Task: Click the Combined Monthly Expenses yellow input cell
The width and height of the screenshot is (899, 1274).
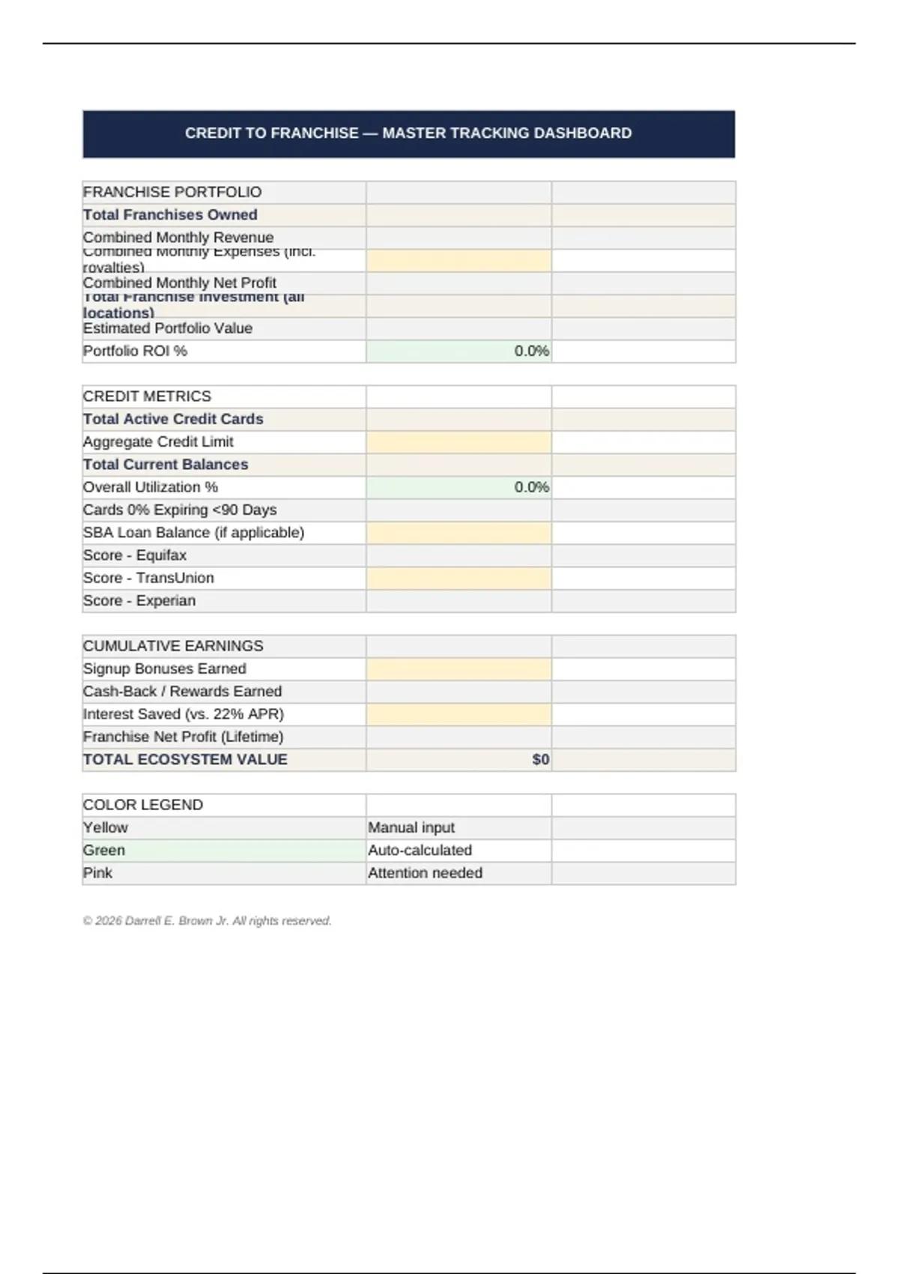Action: pos(458,261)
